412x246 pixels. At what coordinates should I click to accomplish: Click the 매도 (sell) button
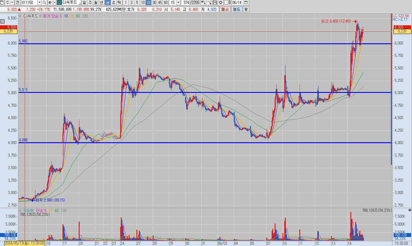point(237,9)
